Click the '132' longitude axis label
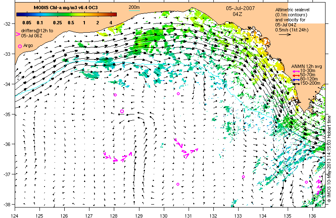Viewport: 336px width, 218px height. point(213,215)
